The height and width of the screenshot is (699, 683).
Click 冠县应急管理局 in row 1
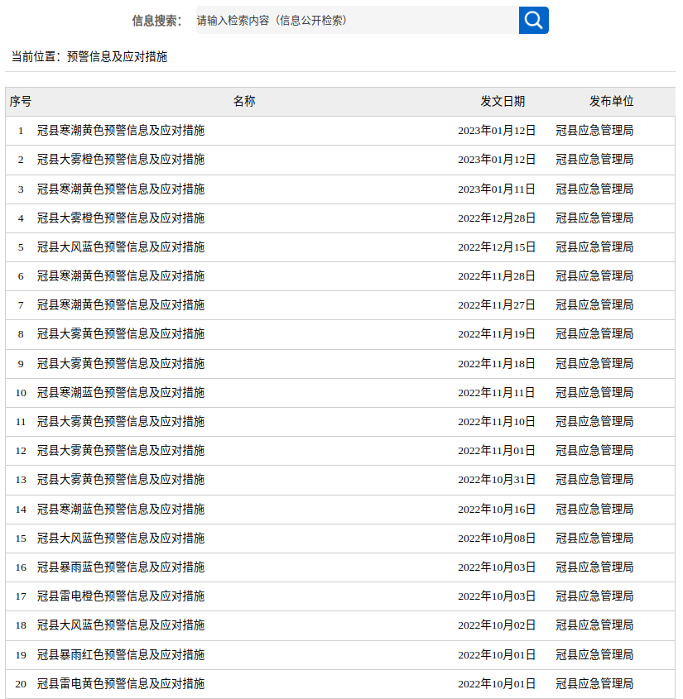click(x=594, y=131)
